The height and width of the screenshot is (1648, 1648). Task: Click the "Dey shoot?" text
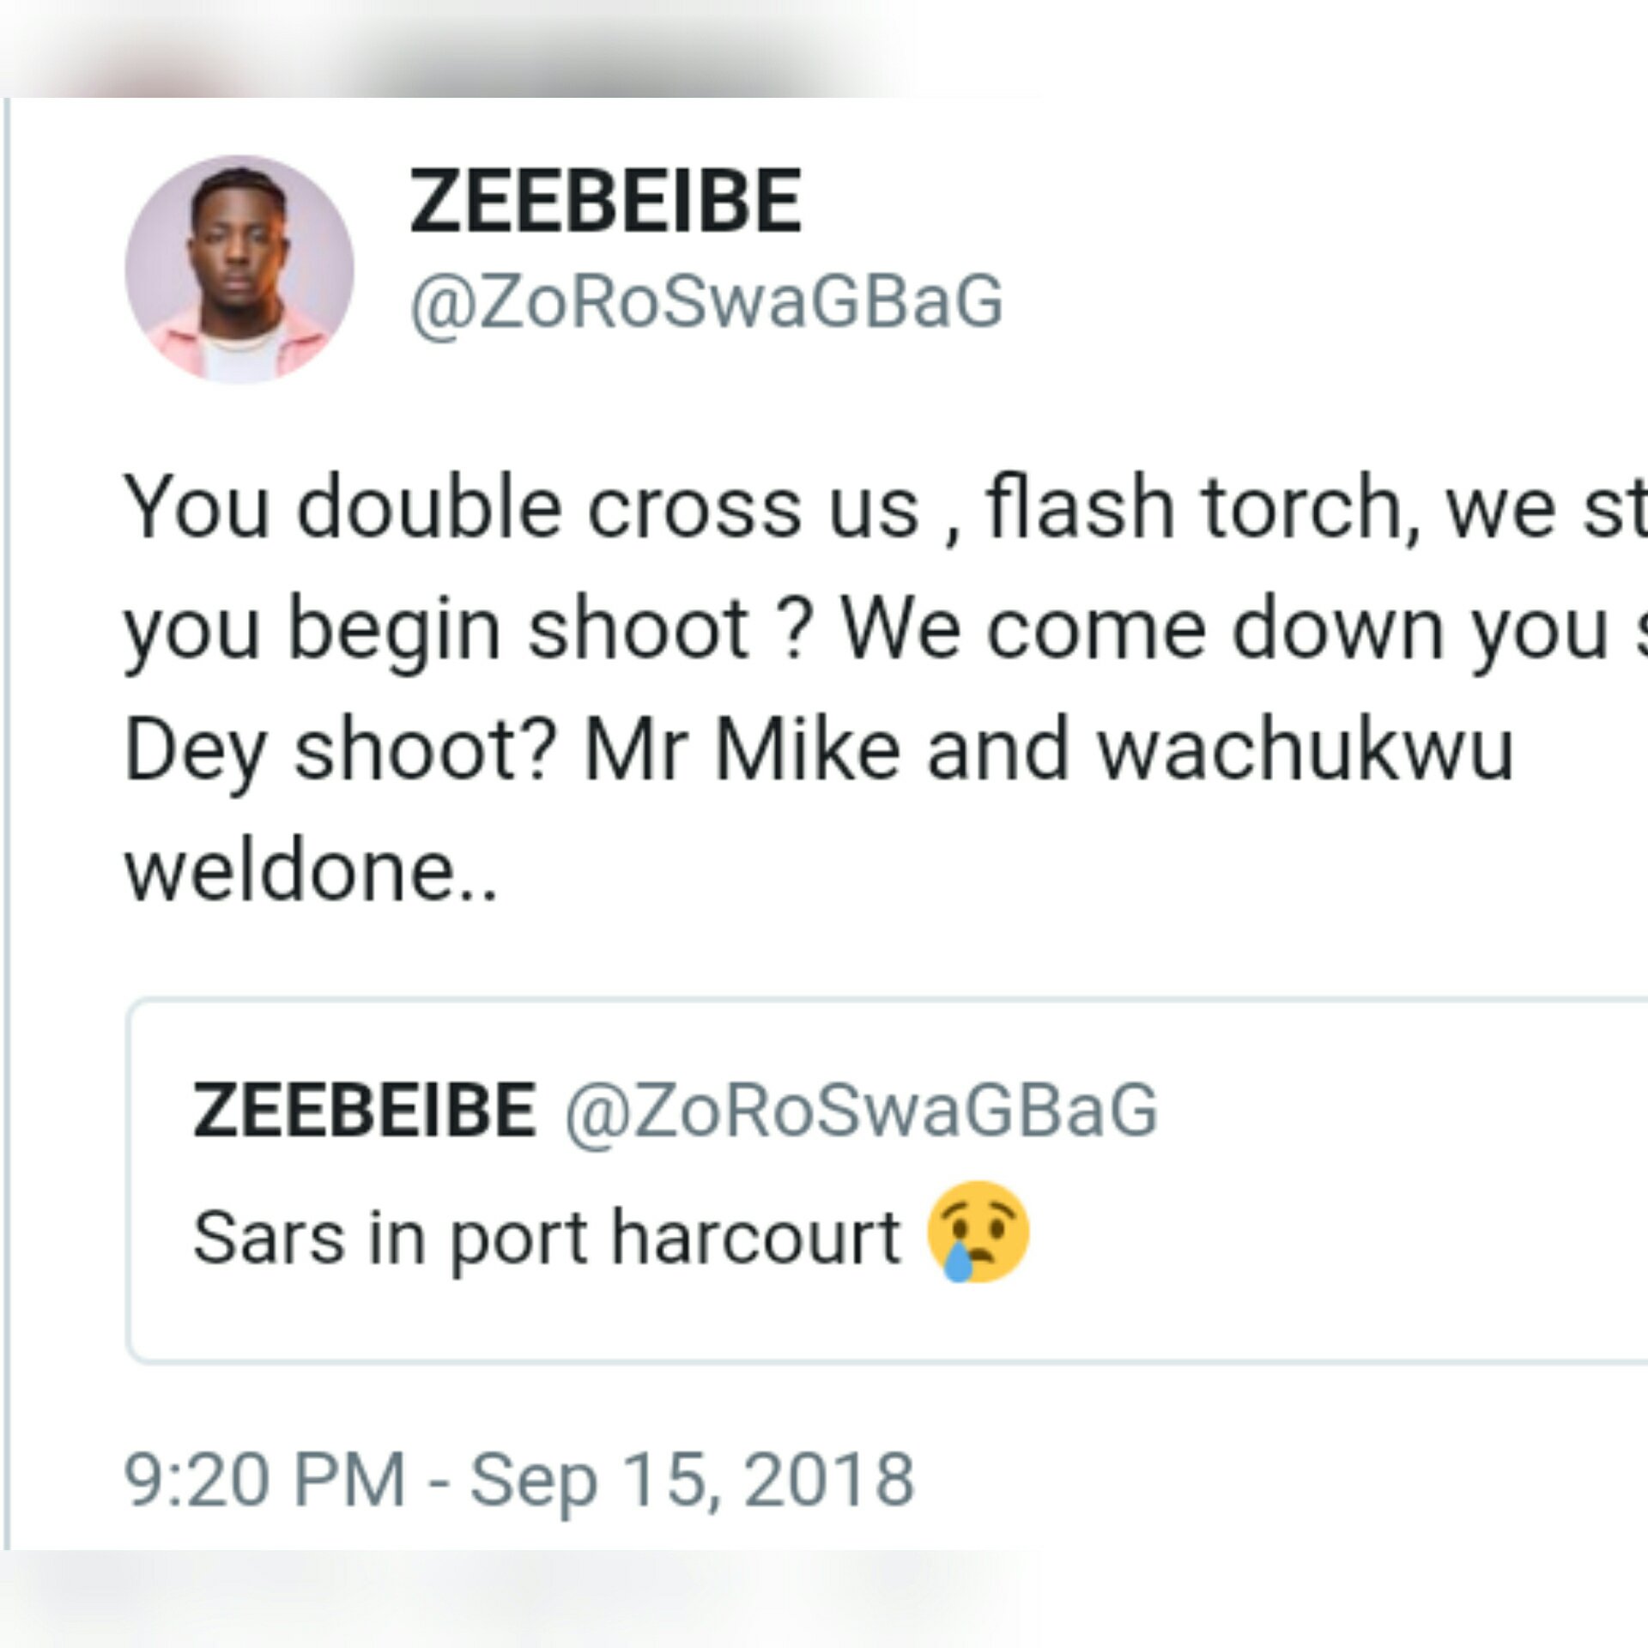[x=339, y=750]
